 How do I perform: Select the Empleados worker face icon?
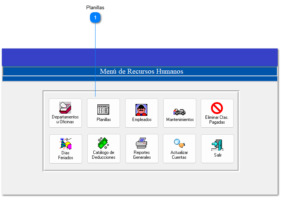(141, 110)
